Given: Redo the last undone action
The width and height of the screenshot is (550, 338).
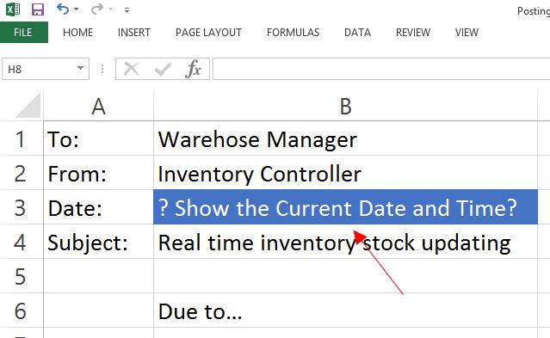Looking at the screenshot, I should coord(96,9).
